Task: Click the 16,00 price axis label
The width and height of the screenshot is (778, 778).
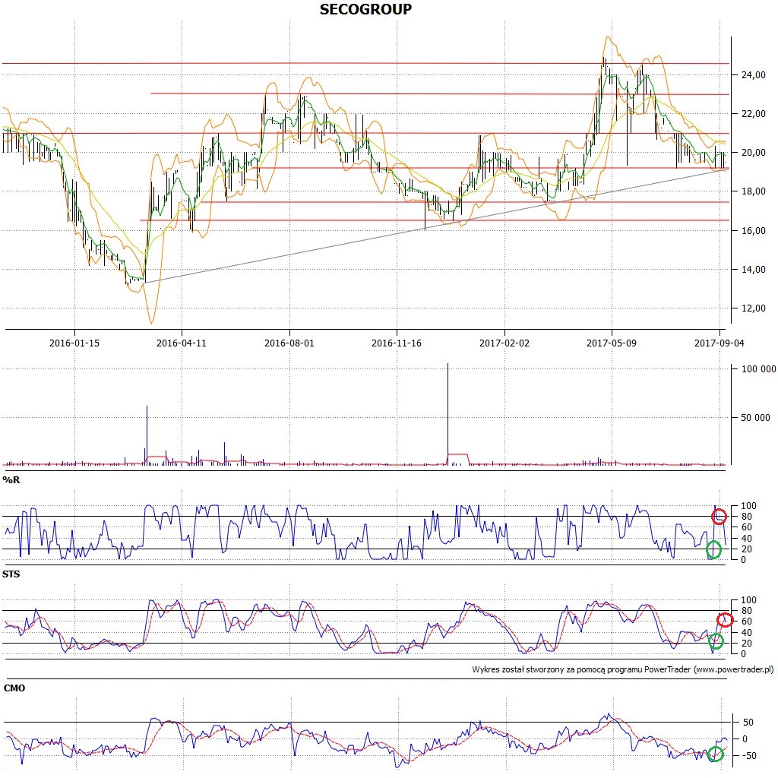Action: [x=753, y=230]
